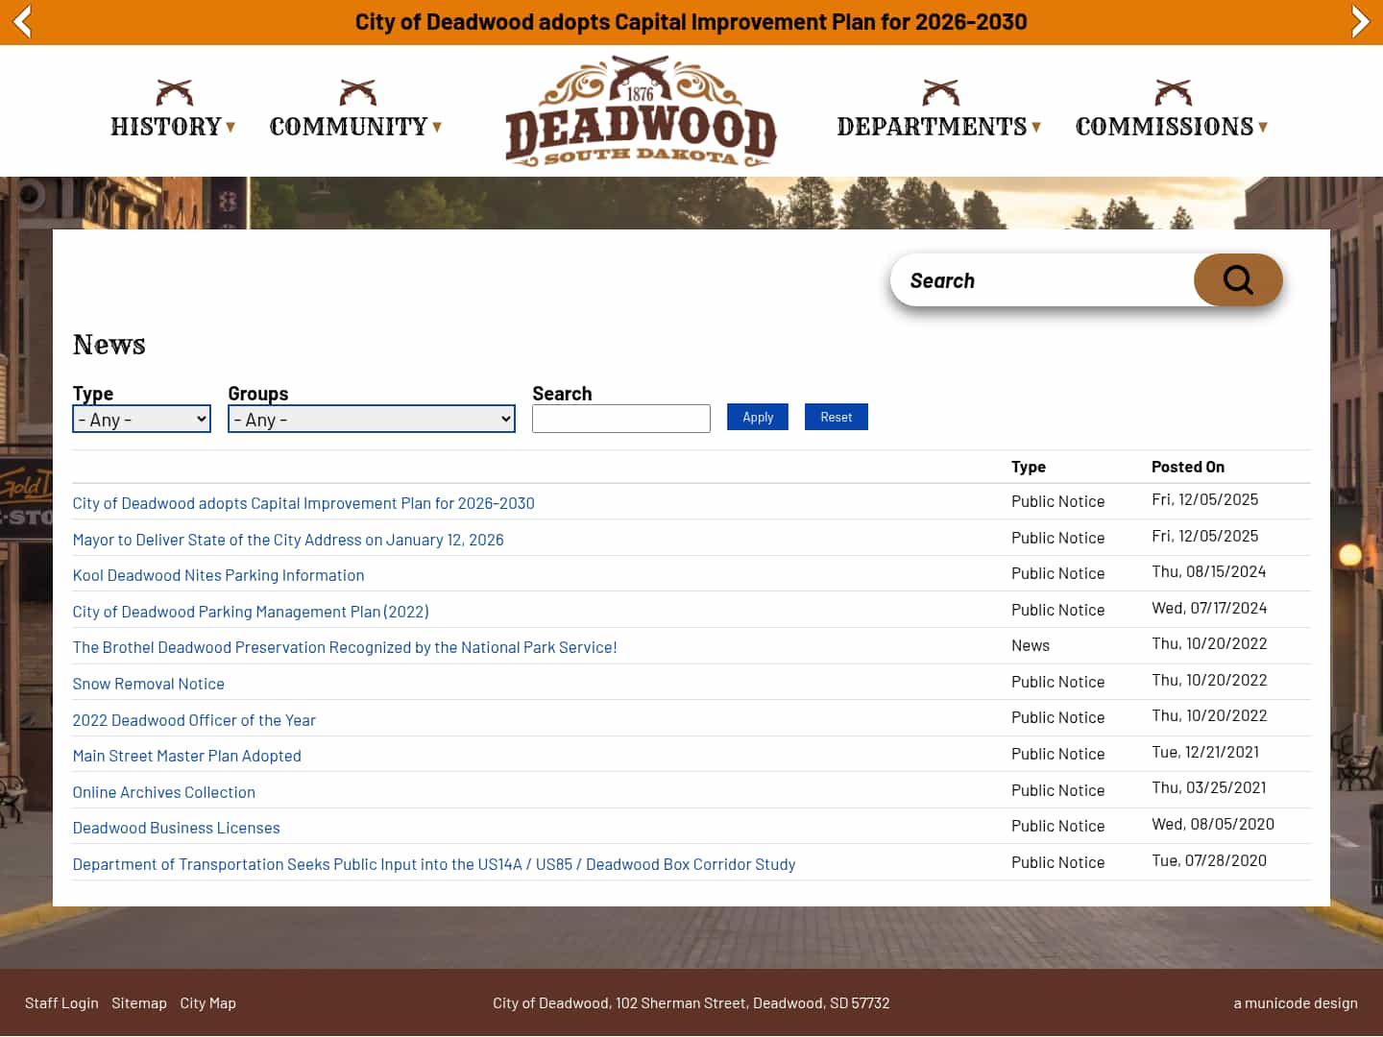Sort news by the Posted On column header
1383x1037 pixels.
pos(1187,466)
